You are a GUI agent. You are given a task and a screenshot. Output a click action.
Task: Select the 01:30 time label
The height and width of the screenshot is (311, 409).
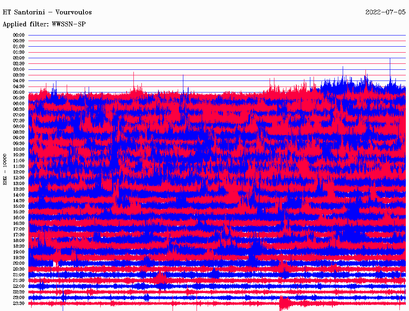tap(19, 52)
